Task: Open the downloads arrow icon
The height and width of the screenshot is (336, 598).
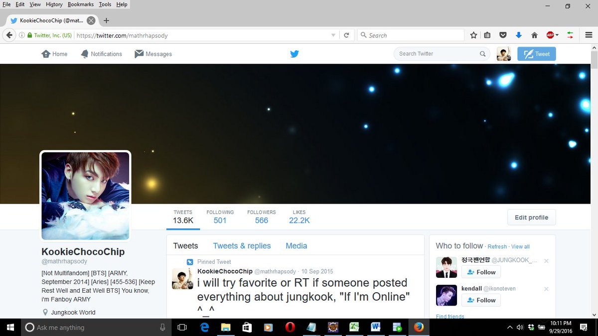Action: pyautogui.click(x=518, y=35)
